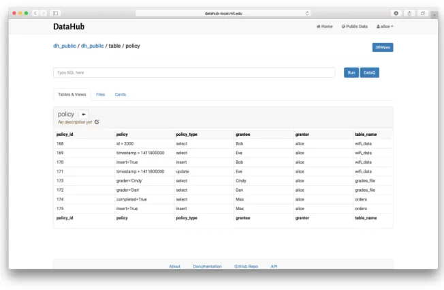
Task: Expand the alice user dropdown
Action: (385, 27)
